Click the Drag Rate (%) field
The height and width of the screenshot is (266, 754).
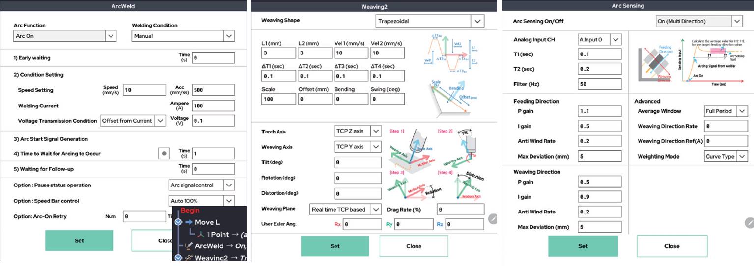(x=460, y=209)
